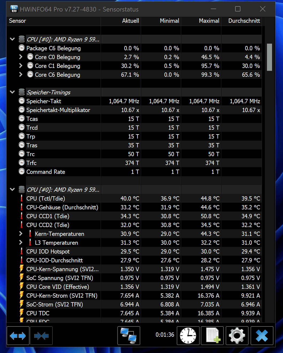Viewport: 283px width, 353px height.
Task: Select the Trcd sensor row label
Action: [x=32, y=128]
